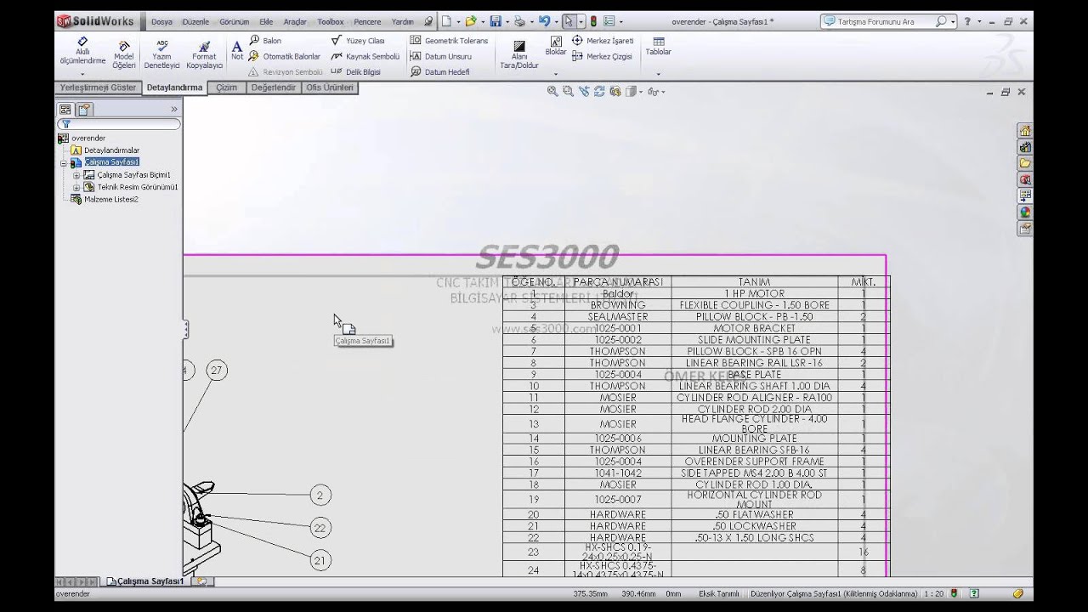Click the Datum Hedefi tool

pos(439,72)
